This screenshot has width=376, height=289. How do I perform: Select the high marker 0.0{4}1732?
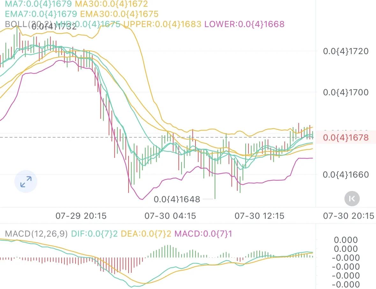pos(54,27)
